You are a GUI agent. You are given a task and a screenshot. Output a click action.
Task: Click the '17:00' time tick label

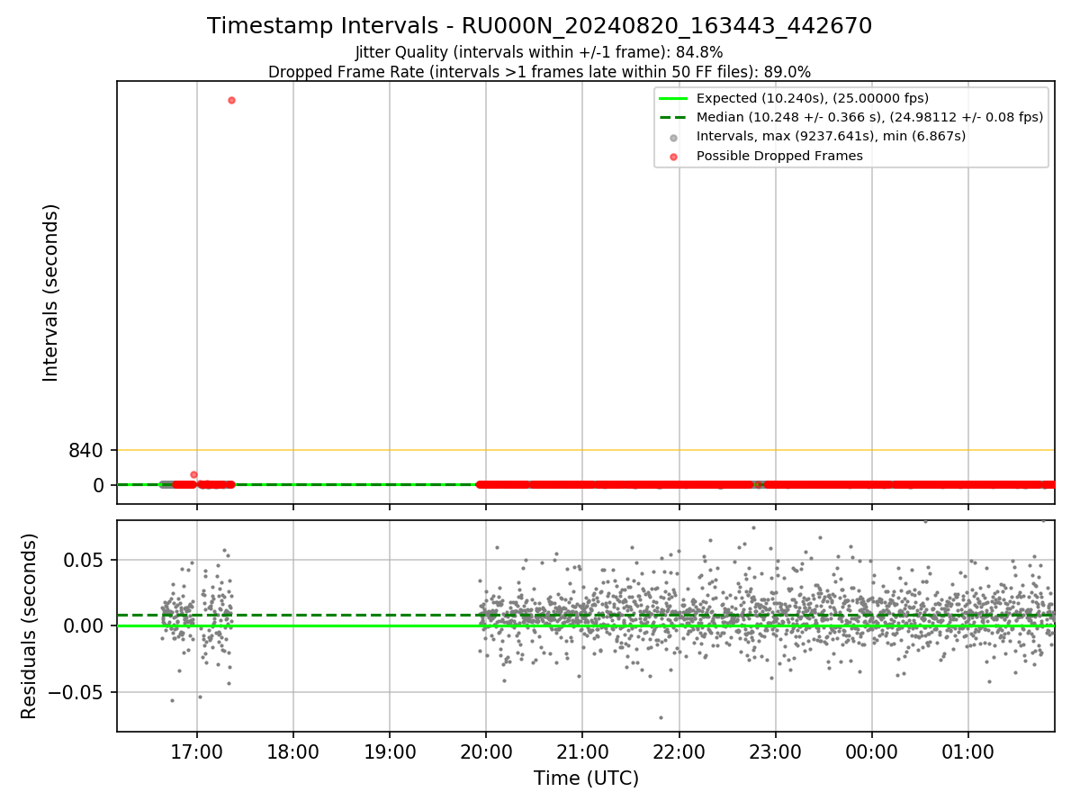click(x=197, y=751)
